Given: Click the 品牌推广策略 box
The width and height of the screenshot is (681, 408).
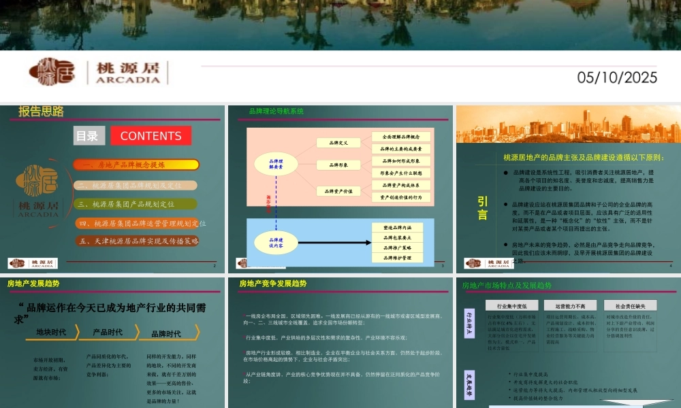Looking at the screenshot, I should [398, 248].
